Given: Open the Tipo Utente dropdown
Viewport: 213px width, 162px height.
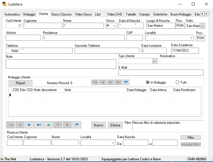Looking at the screenshot, I should point(154,61).
